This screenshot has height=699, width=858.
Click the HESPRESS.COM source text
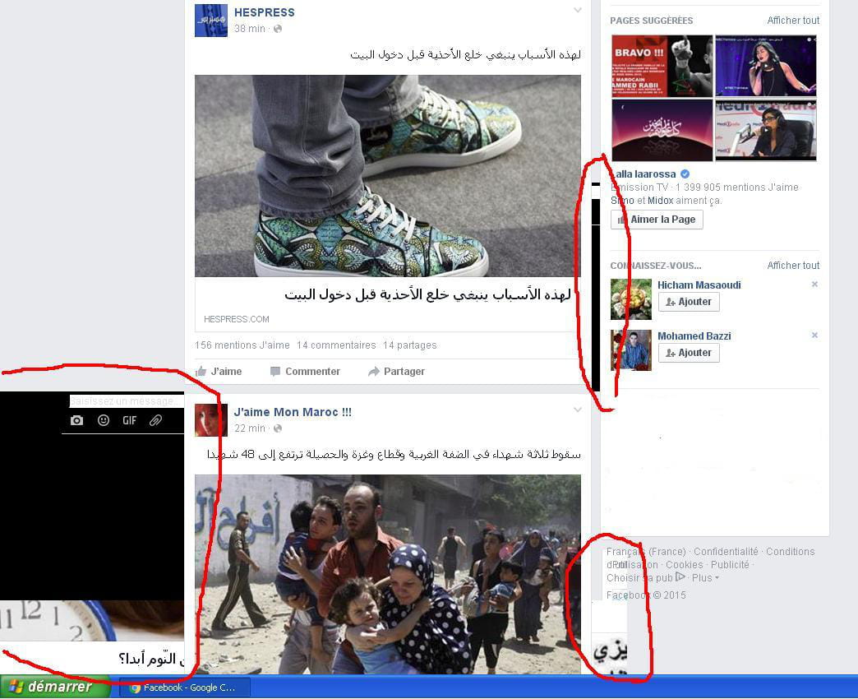pyautogui.click(x=237, y=319)
